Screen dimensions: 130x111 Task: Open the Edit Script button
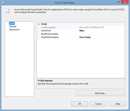(100, 93)
